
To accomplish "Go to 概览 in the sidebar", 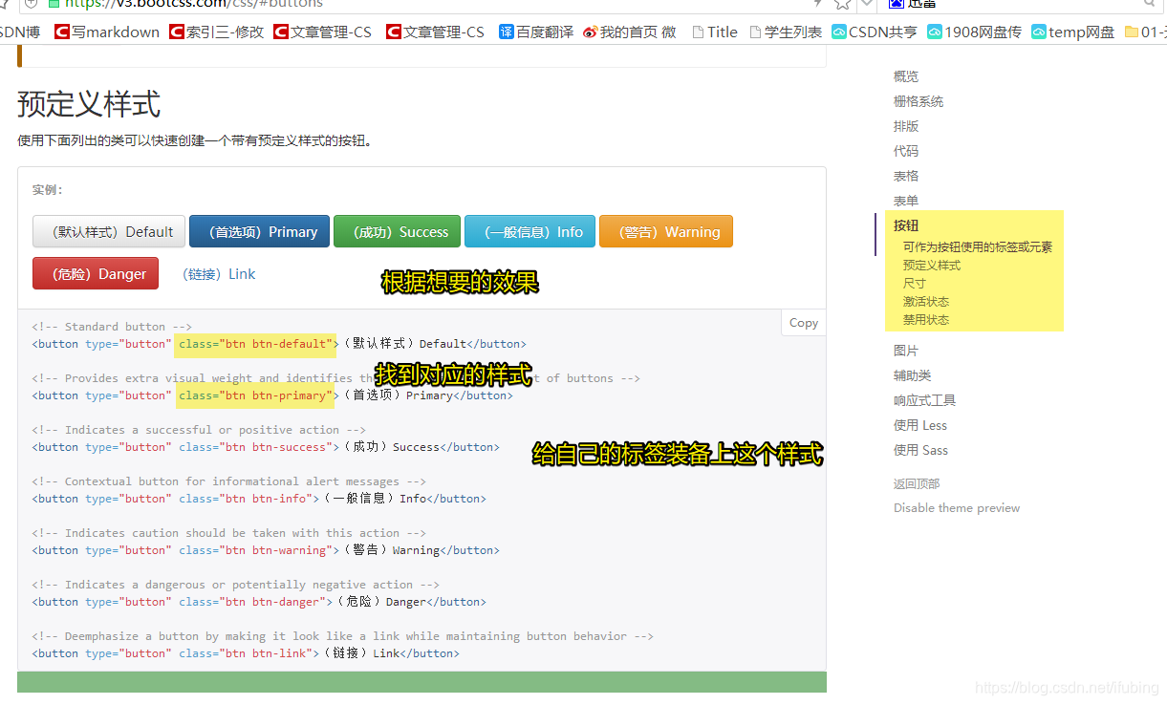I will click(906, 76).
